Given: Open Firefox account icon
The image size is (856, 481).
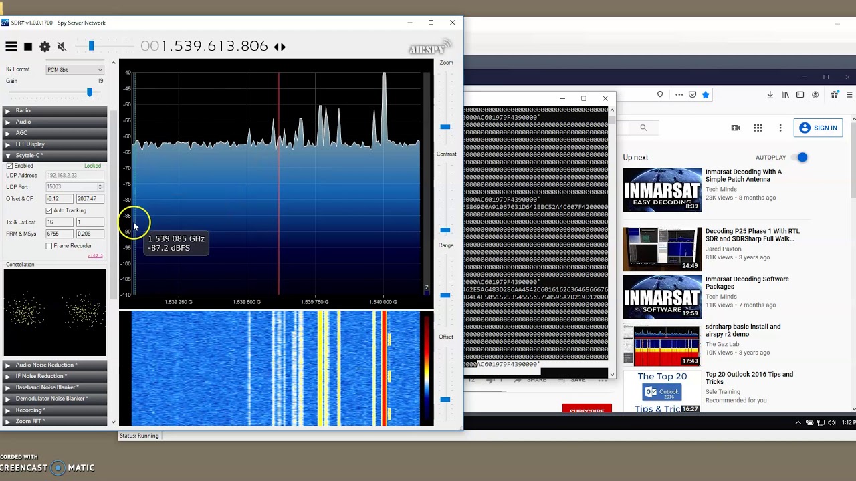Looking at the screenshot, I should (x=815, y=95).
